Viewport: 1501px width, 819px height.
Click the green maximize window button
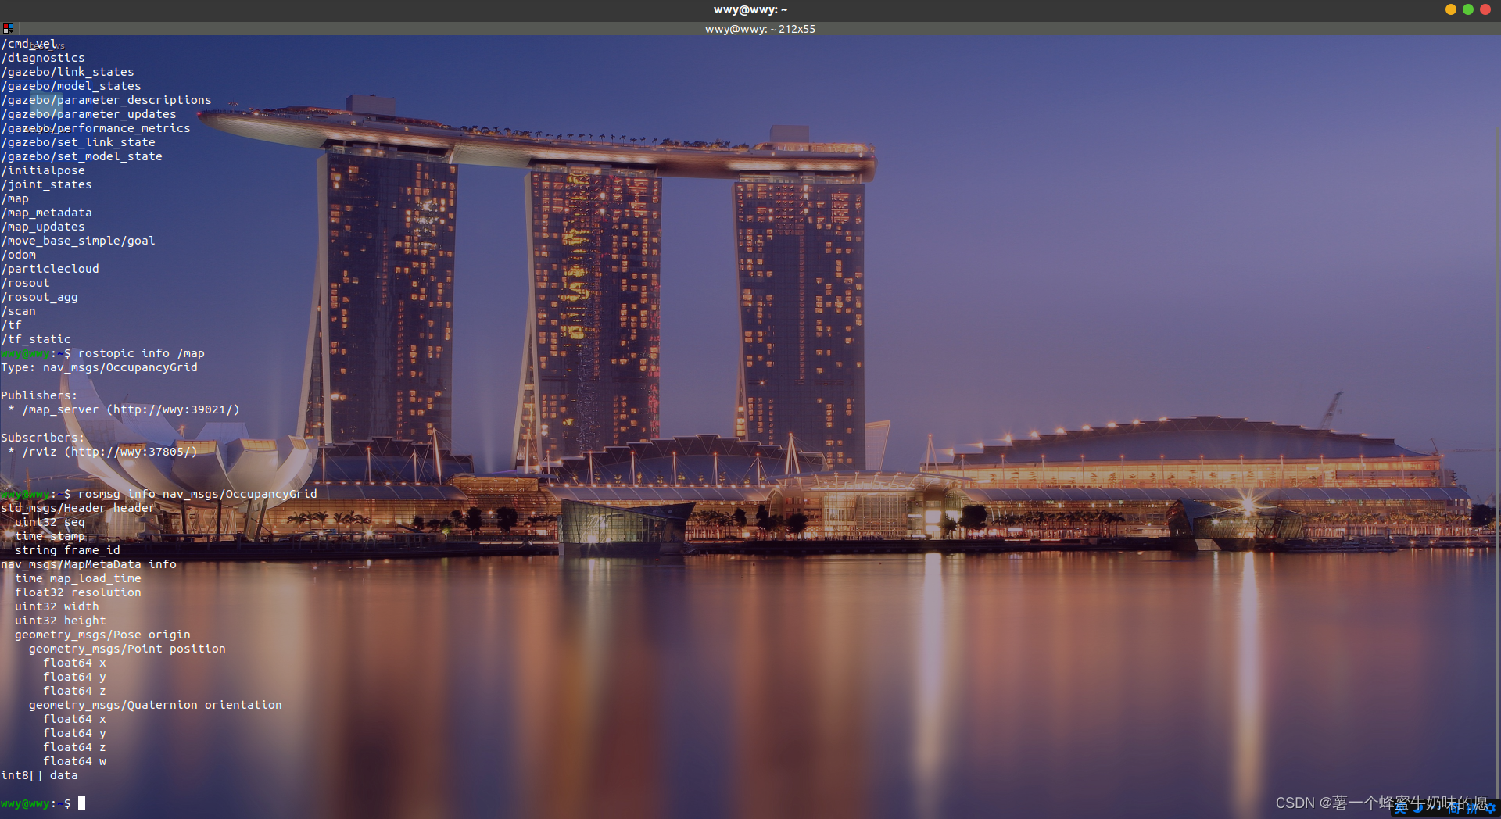point(1468,9)
